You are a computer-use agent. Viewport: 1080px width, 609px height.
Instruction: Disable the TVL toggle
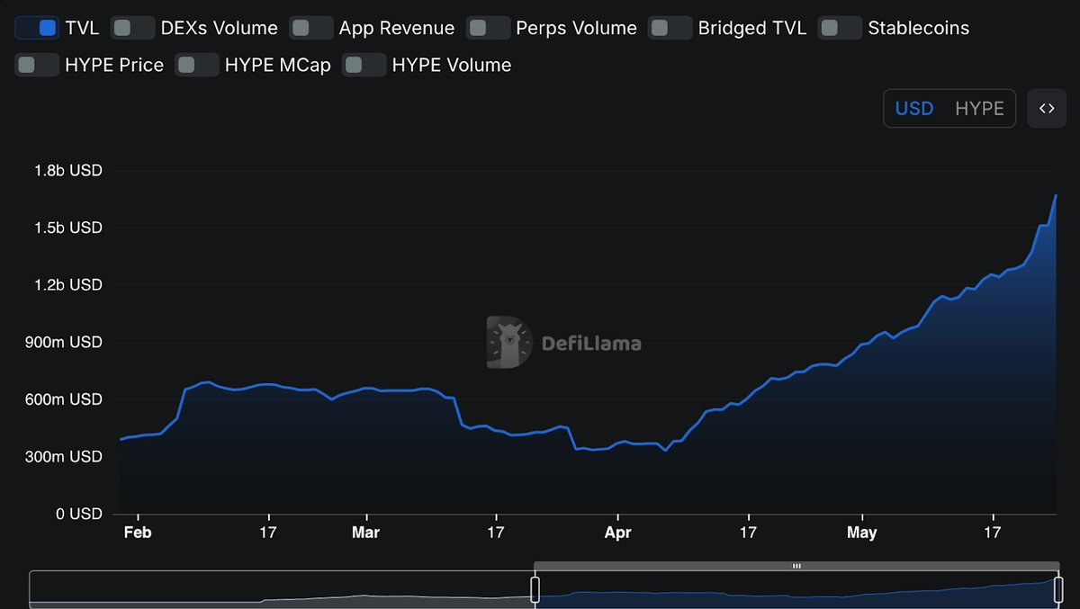(x=37, y=28)
